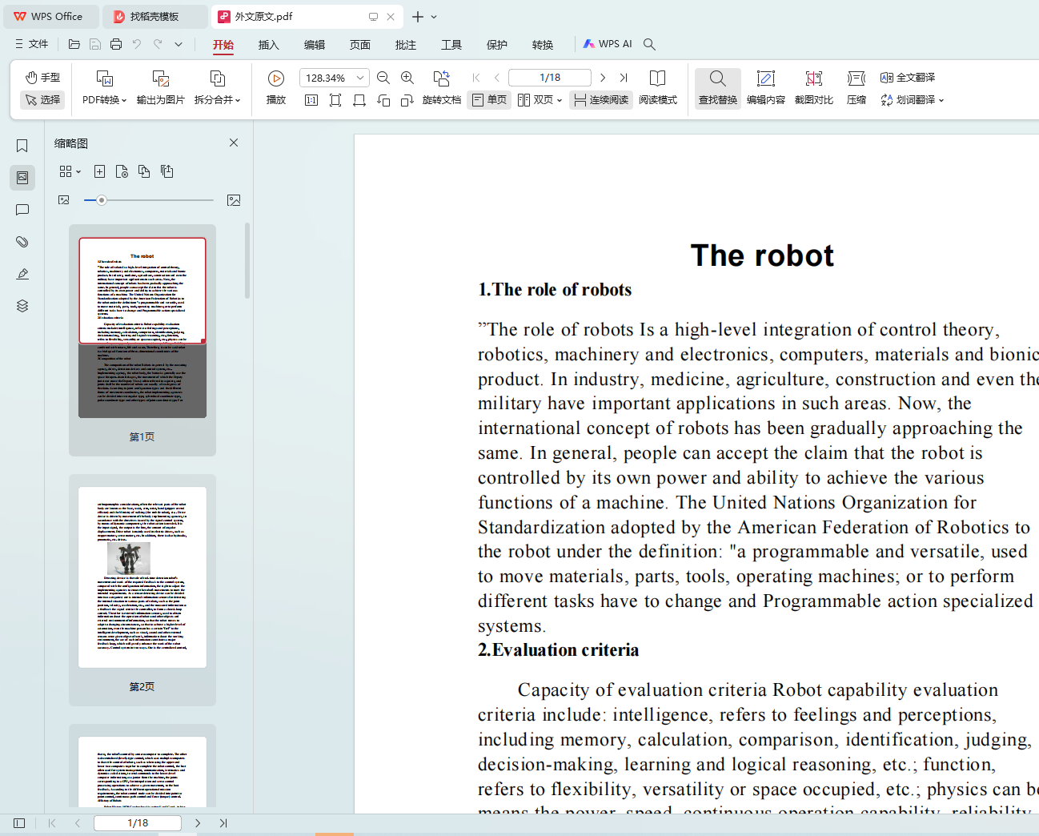
Task: Switch to the 插入 ribbon tab
Action: pyautogui.click(x=269, y=45)
